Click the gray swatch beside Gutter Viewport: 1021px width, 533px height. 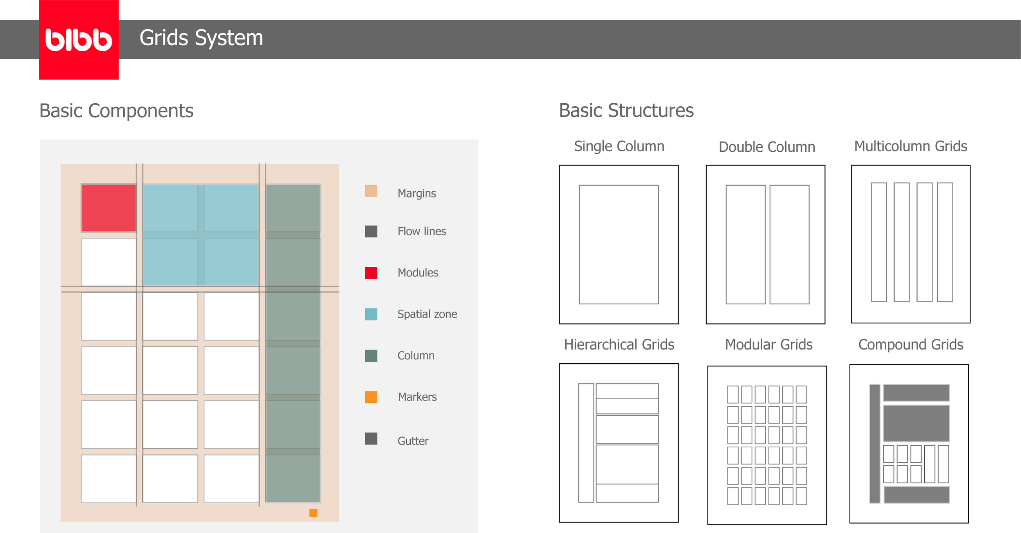pos(371,438)
